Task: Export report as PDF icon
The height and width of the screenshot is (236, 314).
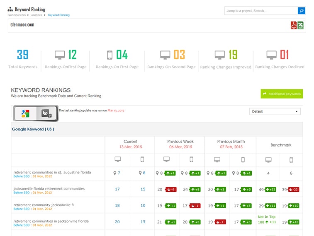Action: coord(294,25)
